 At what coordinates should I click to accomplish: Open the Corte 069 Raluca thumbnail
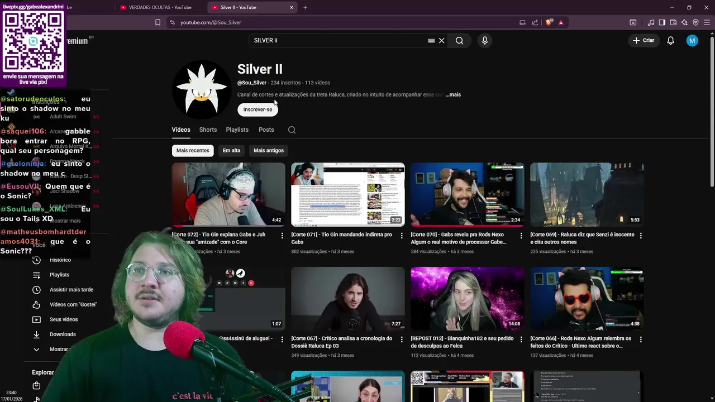[587, 194]
